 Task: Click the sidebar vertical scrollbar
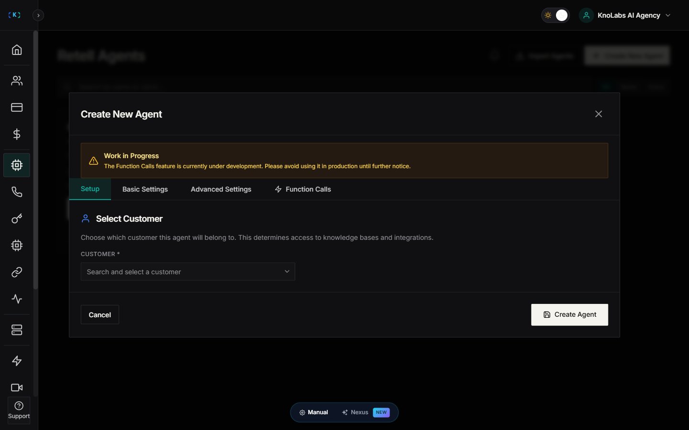coord(35,160)
